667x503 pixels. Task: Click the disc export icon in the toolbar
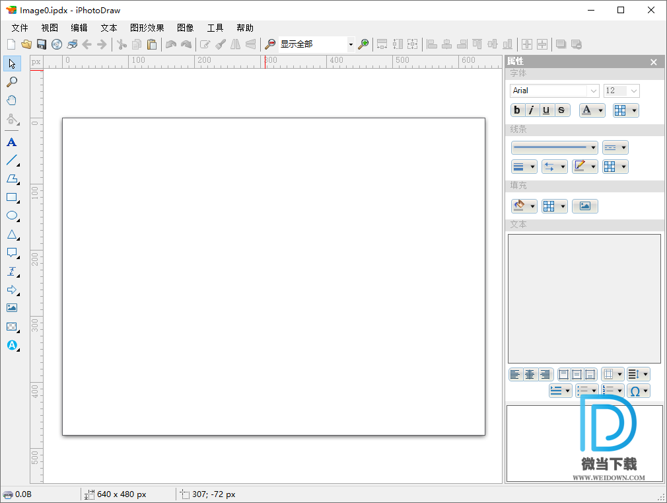[57, 44]
